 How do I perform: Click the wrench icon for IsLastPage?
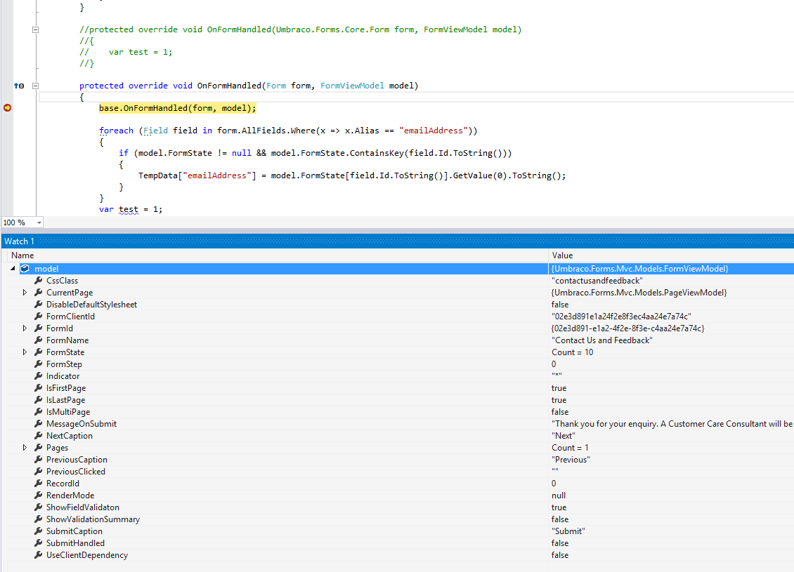pyautogui.click(x=38, y=399)
